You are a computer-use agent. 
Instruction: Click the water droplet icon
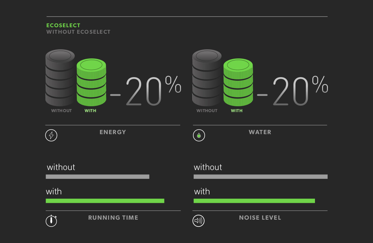[199, 135]
